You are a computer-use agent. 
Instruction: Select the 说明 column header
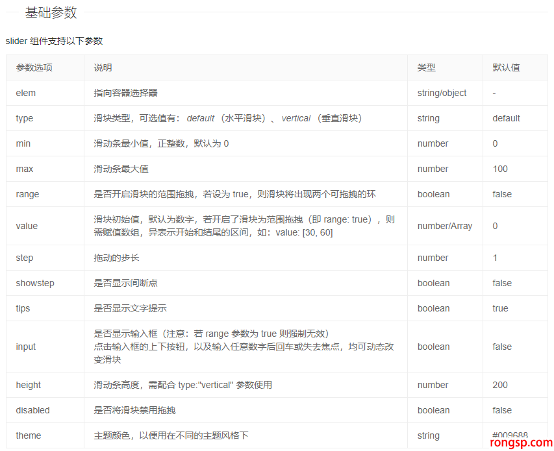103,67
